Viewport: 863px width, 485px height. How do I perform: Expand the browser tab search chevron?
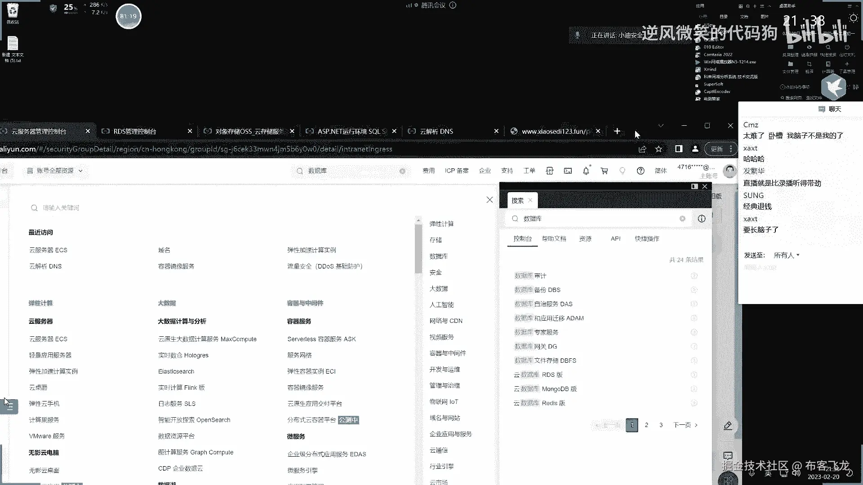pos(661,126)
